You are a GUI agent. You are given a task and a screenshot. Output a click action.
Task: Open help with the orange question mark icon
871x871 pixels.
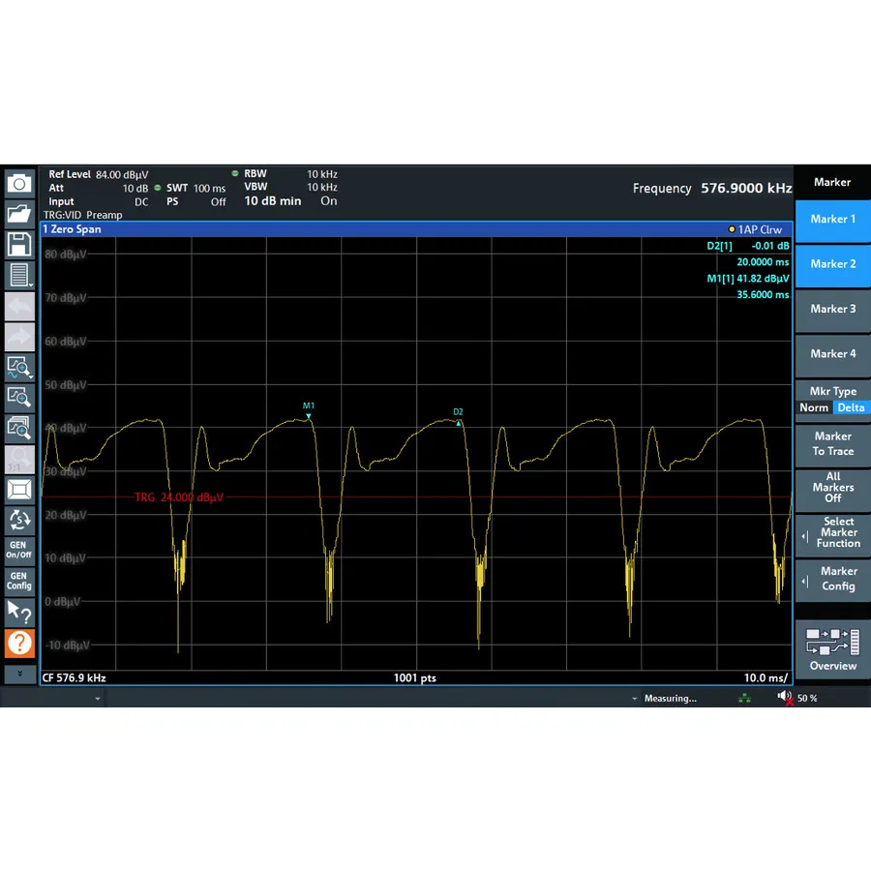coord(20,643)
